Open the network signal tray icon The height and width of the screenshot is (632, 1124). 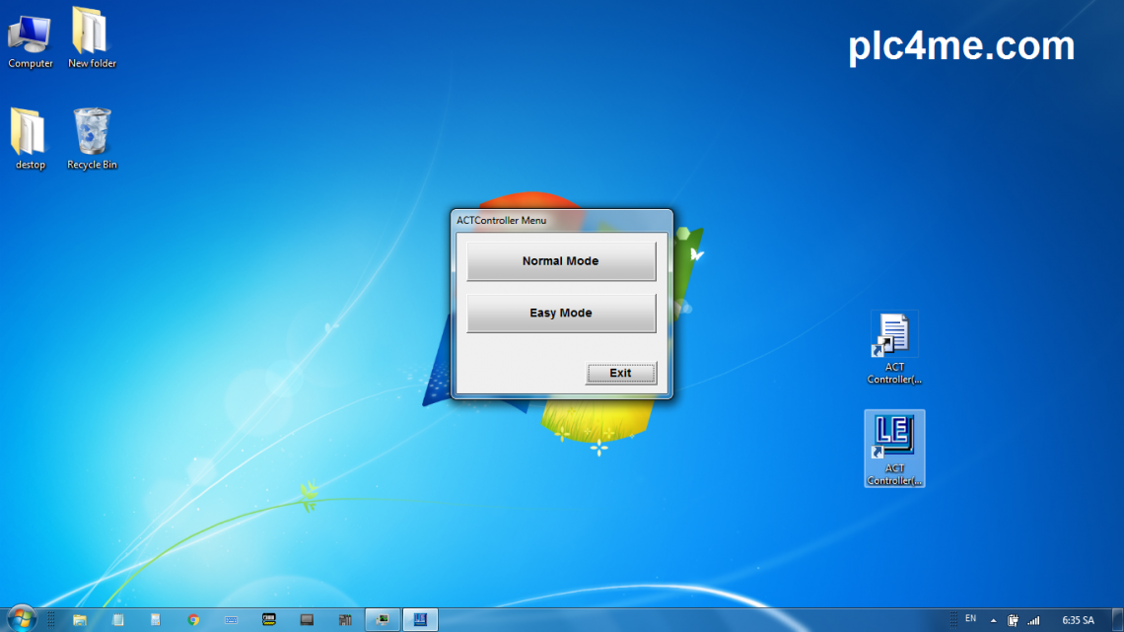pyautogui.click(x=1033, y=620)
